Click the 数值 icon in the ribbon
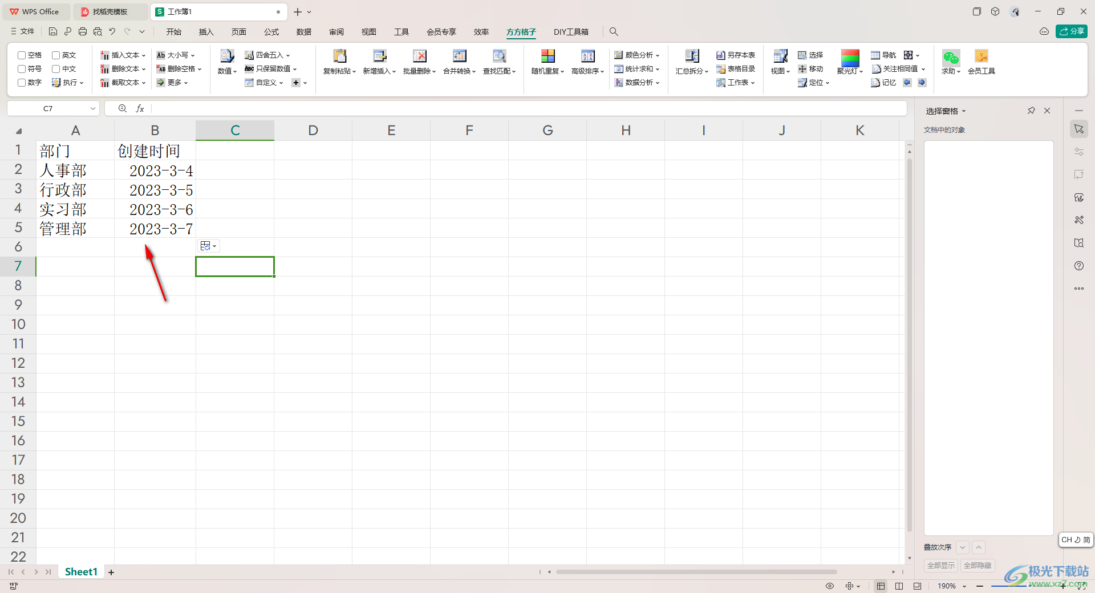The width and height of the screenshot is (1095, 593). 227,56
